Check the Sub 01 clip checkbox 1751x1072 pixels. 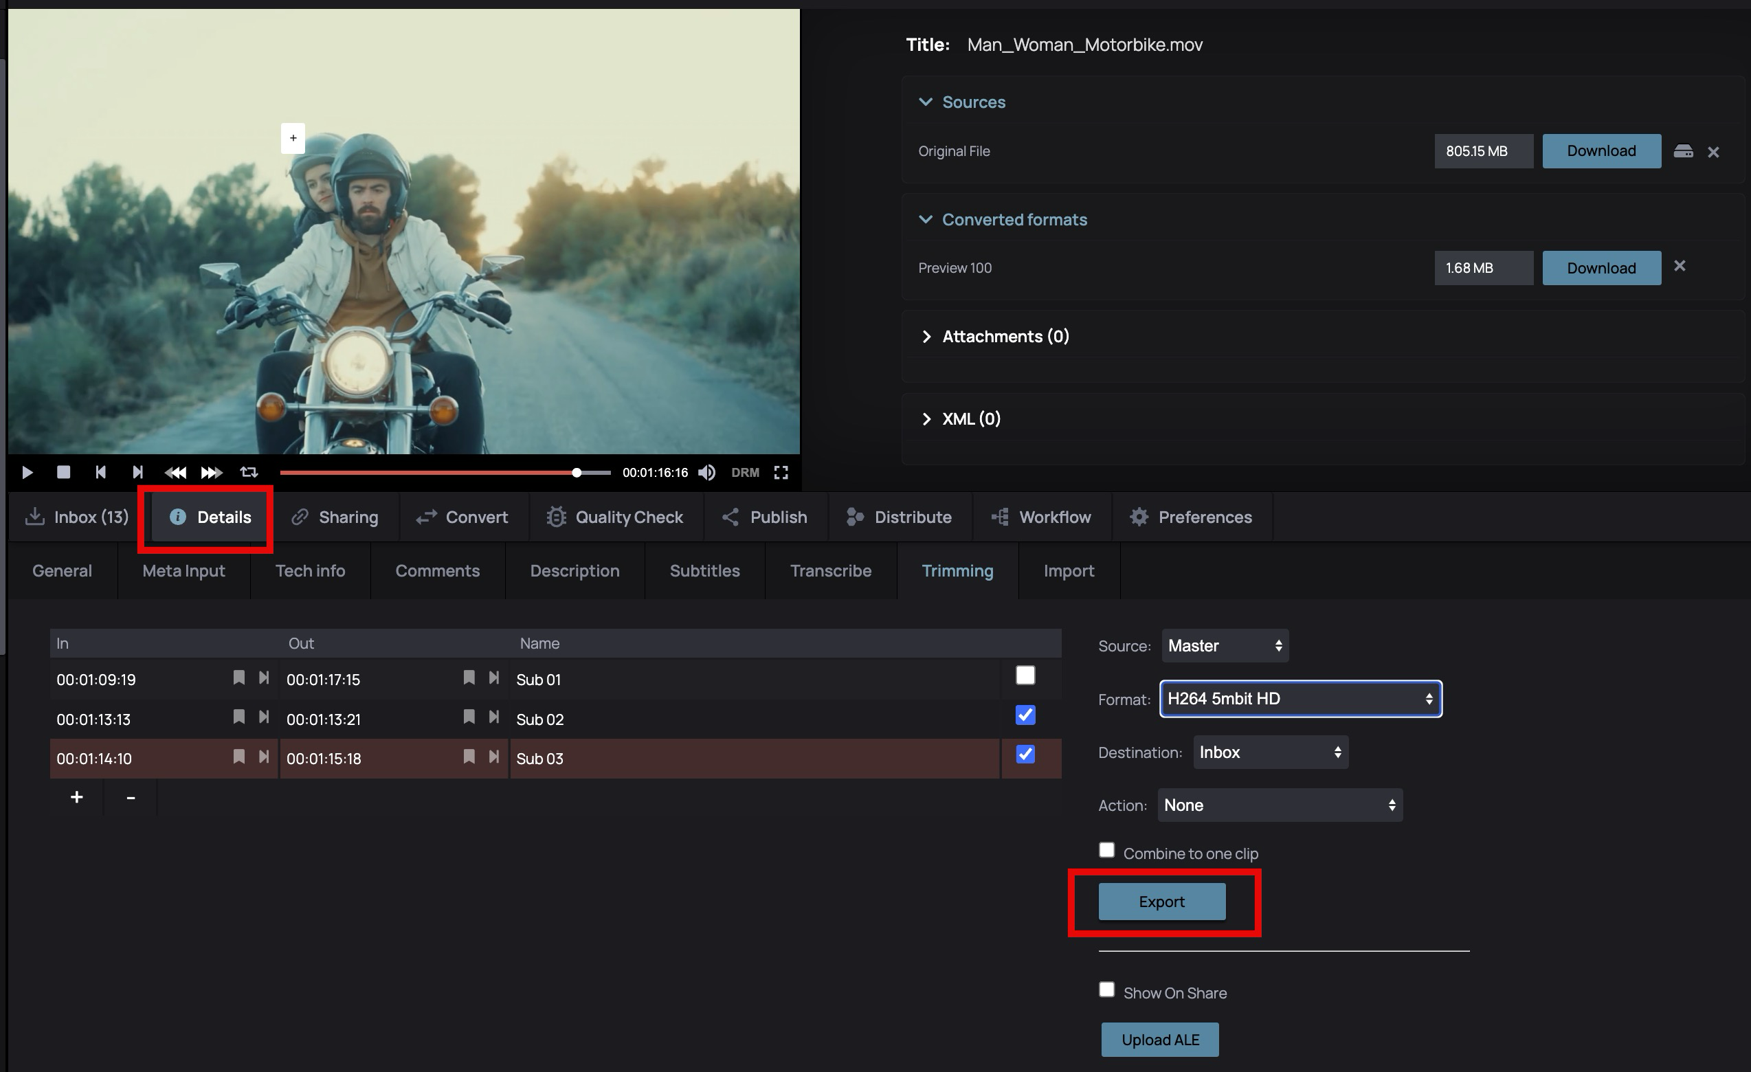1025,675
